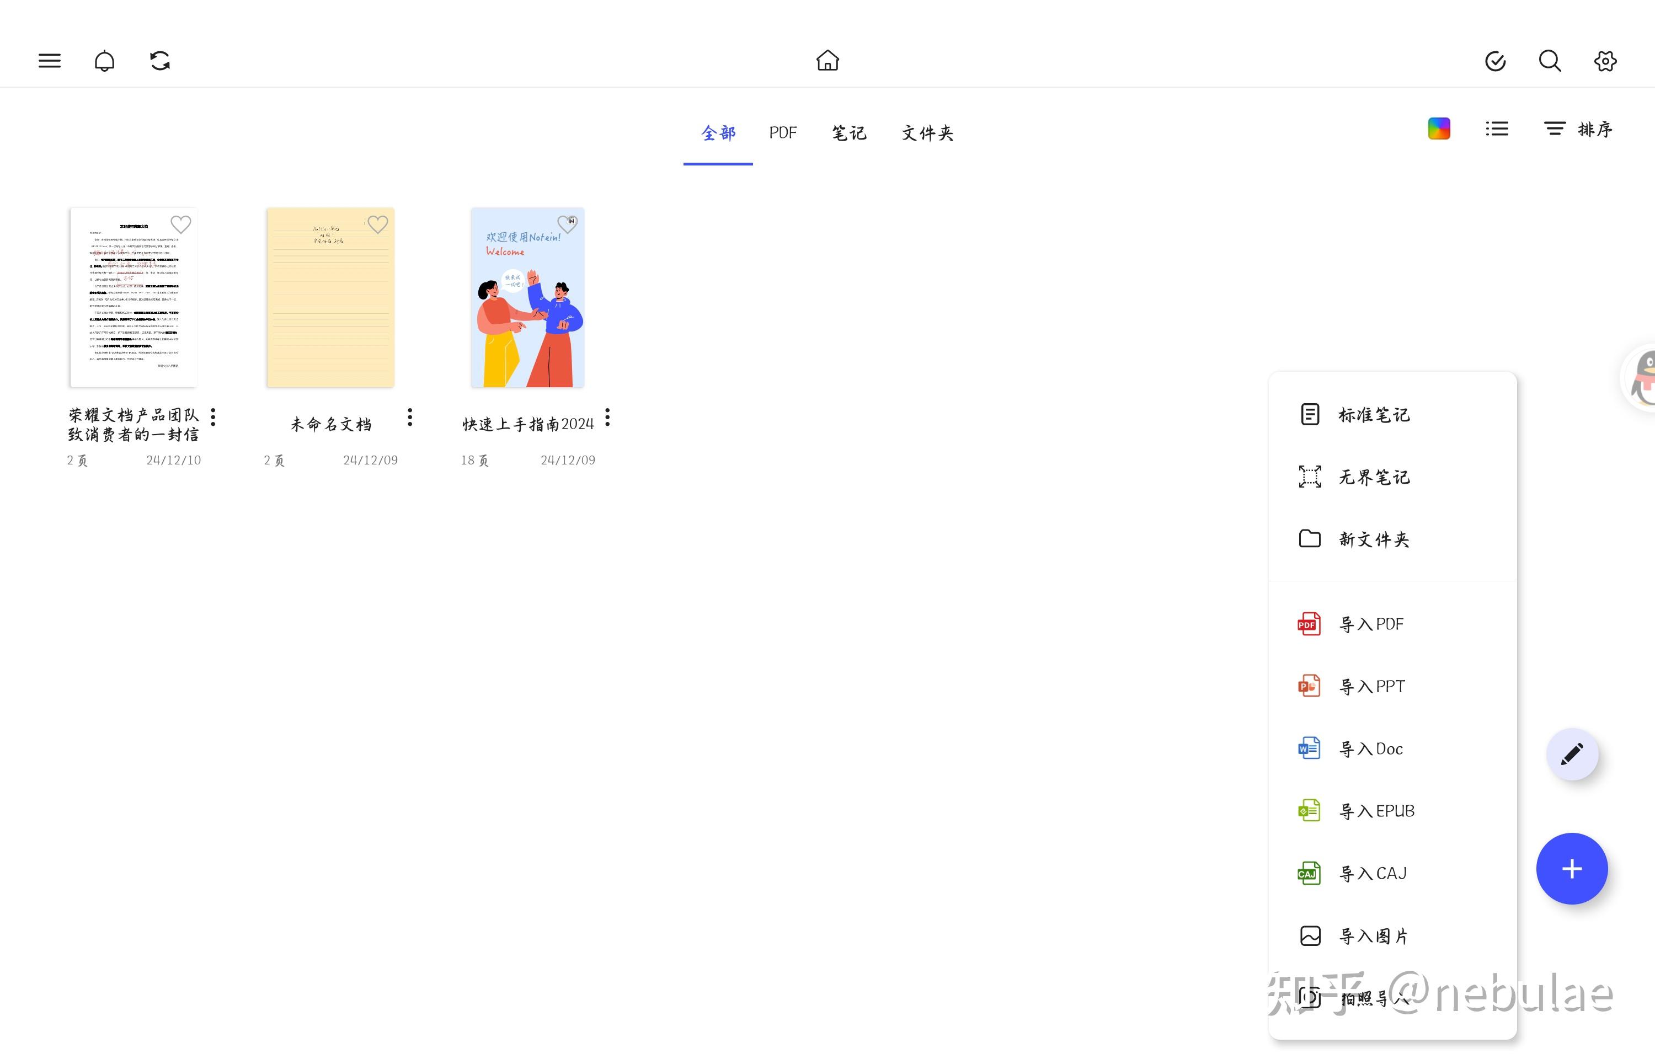The height and width of the screenshot is (1059, 1655).
Task: Open the 快速上手指南2024 thumbnail
Action: (x=527, y=297)
